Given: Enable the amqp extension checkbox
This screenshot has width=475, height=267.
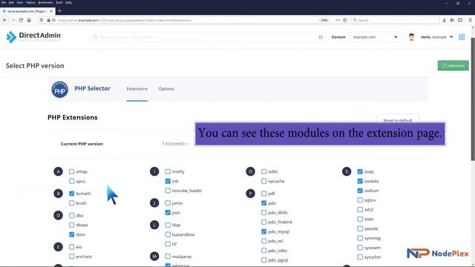Looking at the screenshot, I should (x=71, y=171).
